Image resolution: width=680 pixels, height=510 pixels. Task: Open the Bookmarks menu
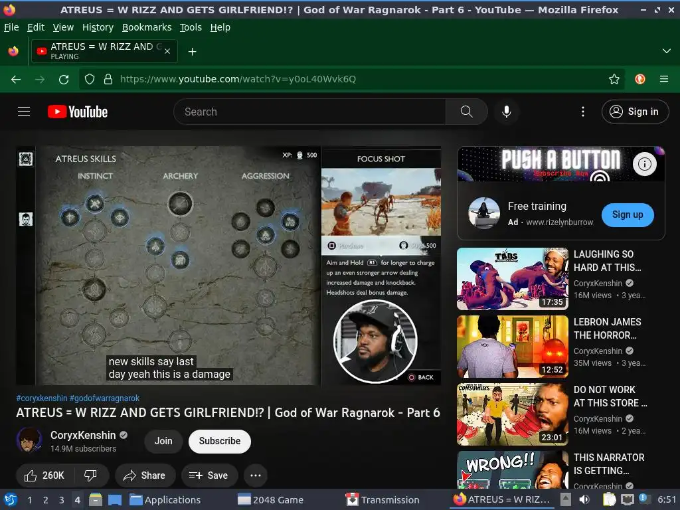point(147,27)
